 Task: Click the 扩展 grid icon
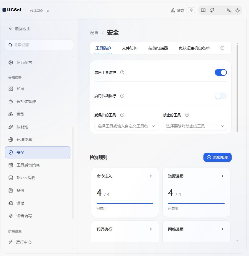click(x=11, y=89)
